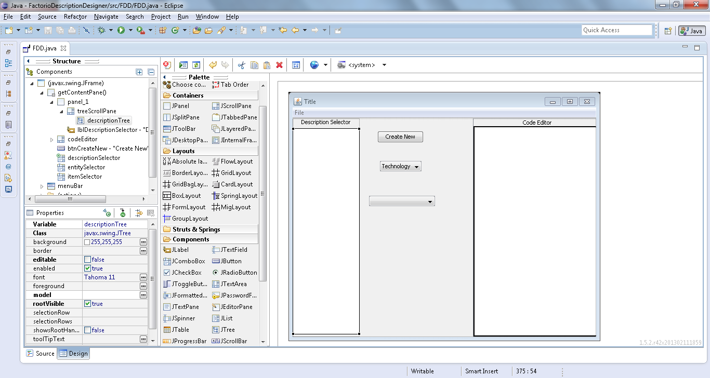Click Collapse All icon in Components panel
The height and width of the screenshot is (378, 710).
pos(151,72)
